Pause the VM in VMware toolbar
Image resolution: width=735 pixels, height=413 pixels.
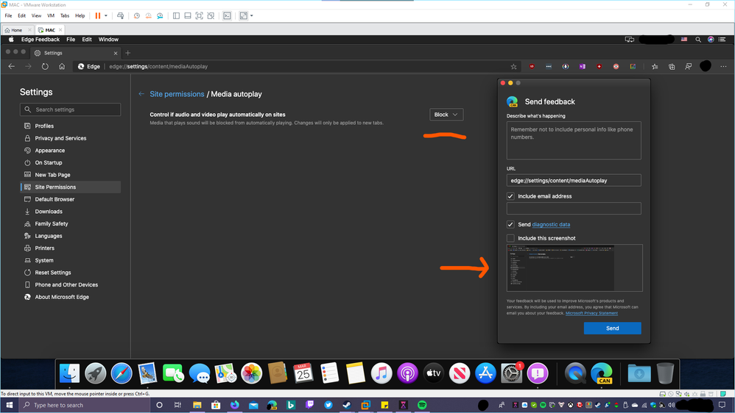pyautogui.click(x=98, y=15)
